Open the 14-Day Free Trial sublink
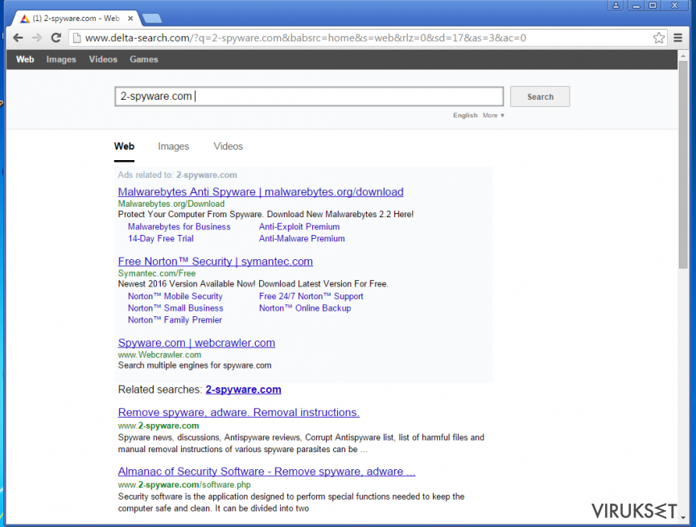This screenshot has height=527, width=696. (x=161, y=238)
